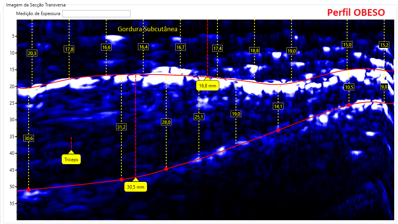Click the Gordura Subcutânea overlay label
This screenshot has width=398, height=224.
148,28
